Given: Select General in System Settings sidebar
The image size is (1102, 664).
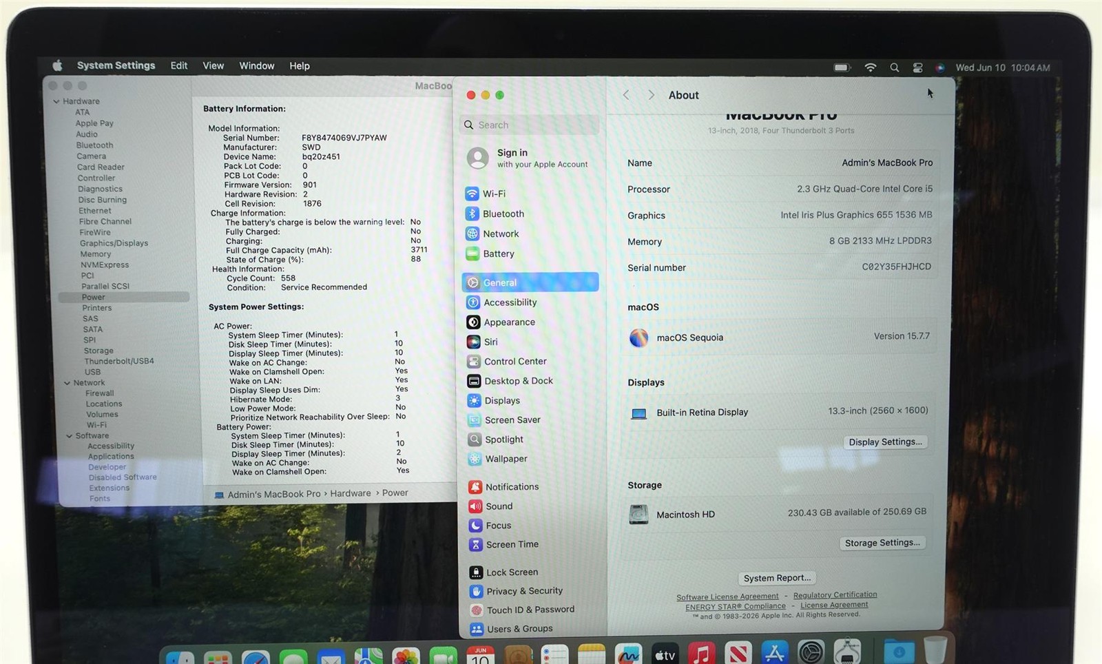Looking at the screenshot, I should pyautogui.click(x=530, y=282).
